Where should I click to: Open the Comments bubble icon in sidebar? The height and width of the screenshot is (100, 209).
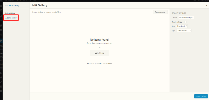(1, 30)
